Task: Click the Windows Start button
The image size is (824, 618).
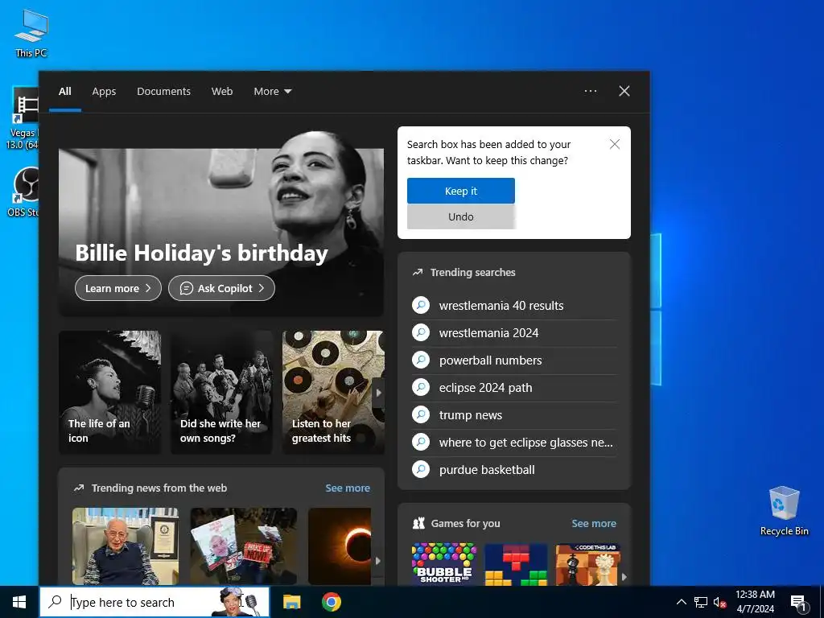Action: pyautogui.click(x=19, y=602)
